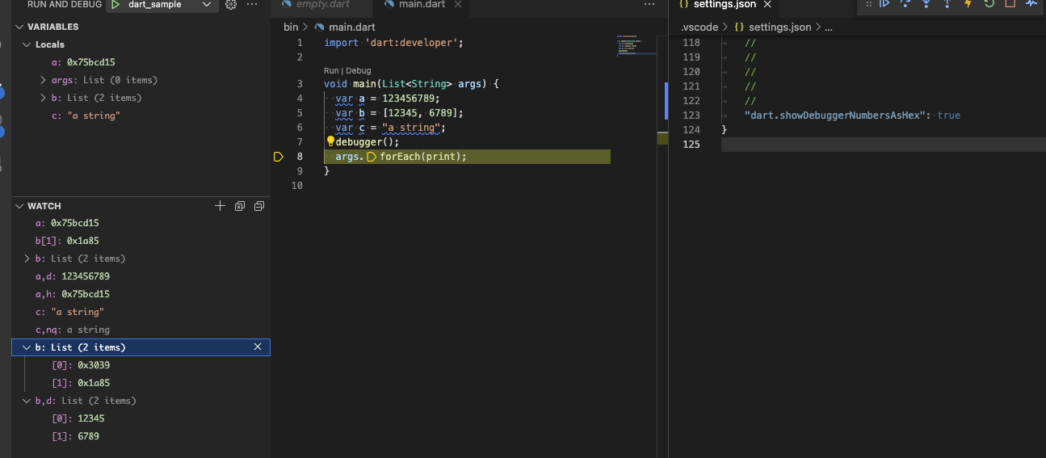
Task: Switch to the empty.dart tab
Action: tap(322, 5)
